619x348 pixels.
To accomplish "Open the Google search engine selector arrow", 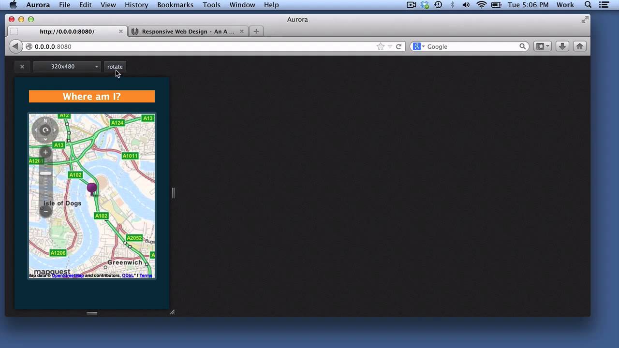I will click(423, 46).
